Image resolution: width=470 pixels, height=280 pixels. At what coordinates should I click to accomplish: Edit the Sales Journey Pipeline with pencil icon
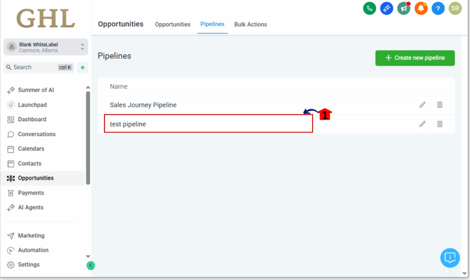coord(422,105)
